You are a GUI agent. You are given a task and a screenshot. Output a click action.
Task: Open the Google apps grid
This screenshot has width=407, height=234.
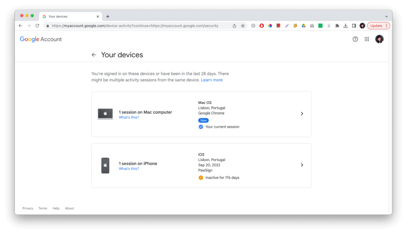coord(367,39)
